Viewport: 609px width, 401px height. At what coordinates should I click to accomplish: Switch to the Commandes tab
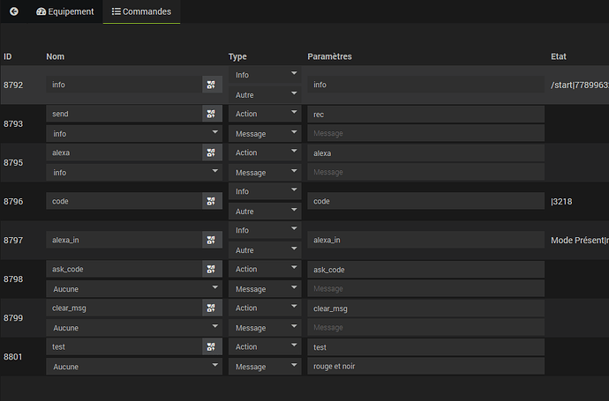(x=141, y=12)
